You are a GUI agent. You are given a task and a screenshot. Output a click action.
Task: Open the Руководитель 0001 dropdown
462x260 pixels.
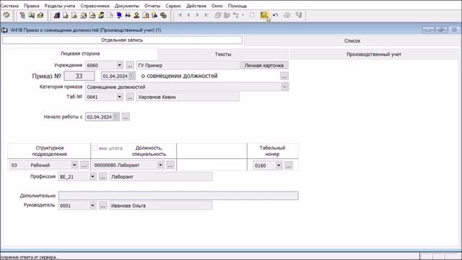[92, 205]
